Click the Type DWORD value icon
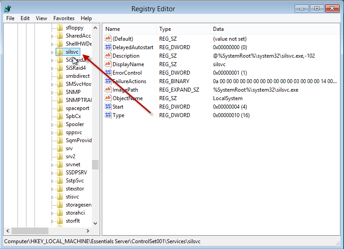 click(108, 115)
